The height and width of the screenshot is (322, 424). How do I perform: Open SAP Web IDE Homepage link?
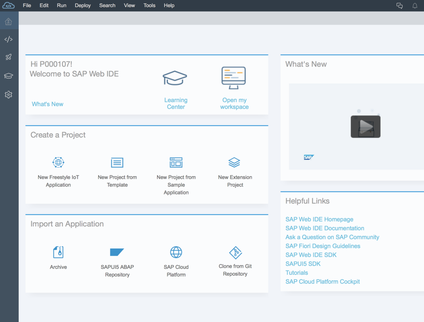click(x=319, y=219)
